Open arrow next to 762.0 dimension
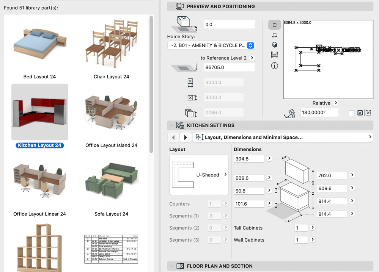This screenshot has width=379, height=272. [x=352, y=175]
